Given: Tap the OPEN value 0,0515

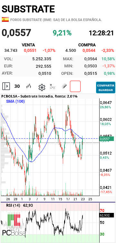Looking at the screenshot, I should point(91,74).
